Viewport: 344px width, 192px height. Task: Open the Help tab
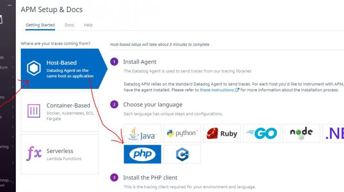(x=88, y=25)
